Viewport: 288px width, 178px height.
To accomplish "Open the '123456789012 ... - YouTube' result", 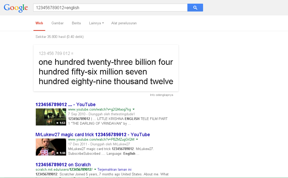I will pos(65,105).
